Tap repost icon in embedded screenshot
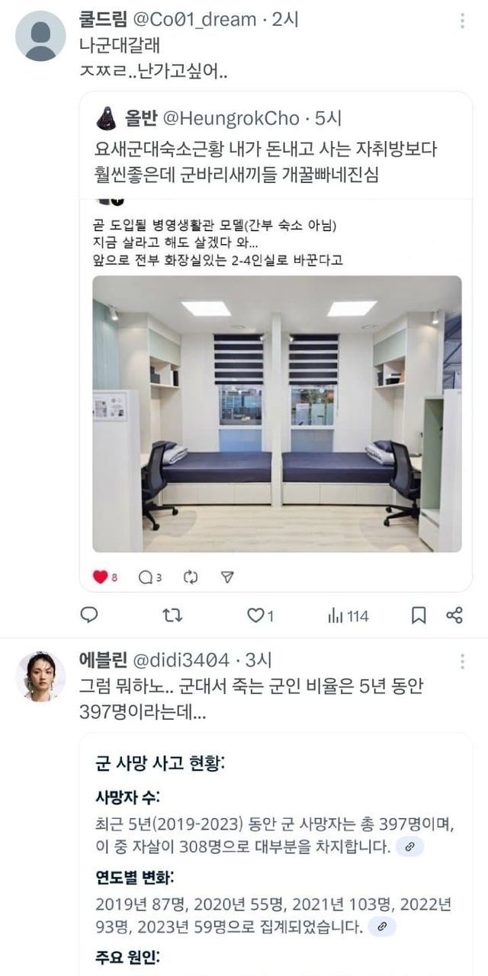This screenshot has height=976, width=488. pos(191,577)
